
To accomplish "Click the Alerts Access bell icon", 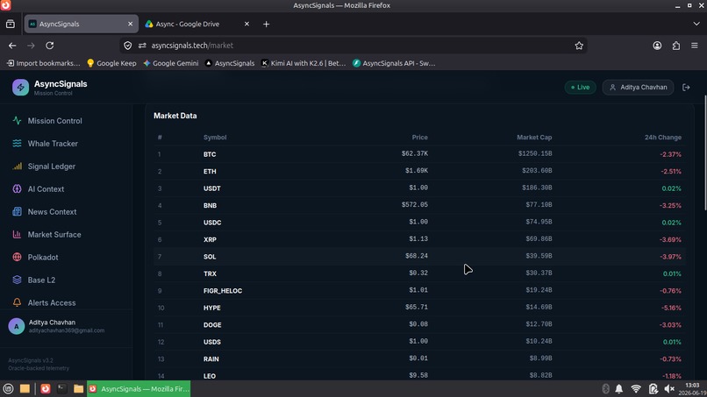I will coord(17,302).
